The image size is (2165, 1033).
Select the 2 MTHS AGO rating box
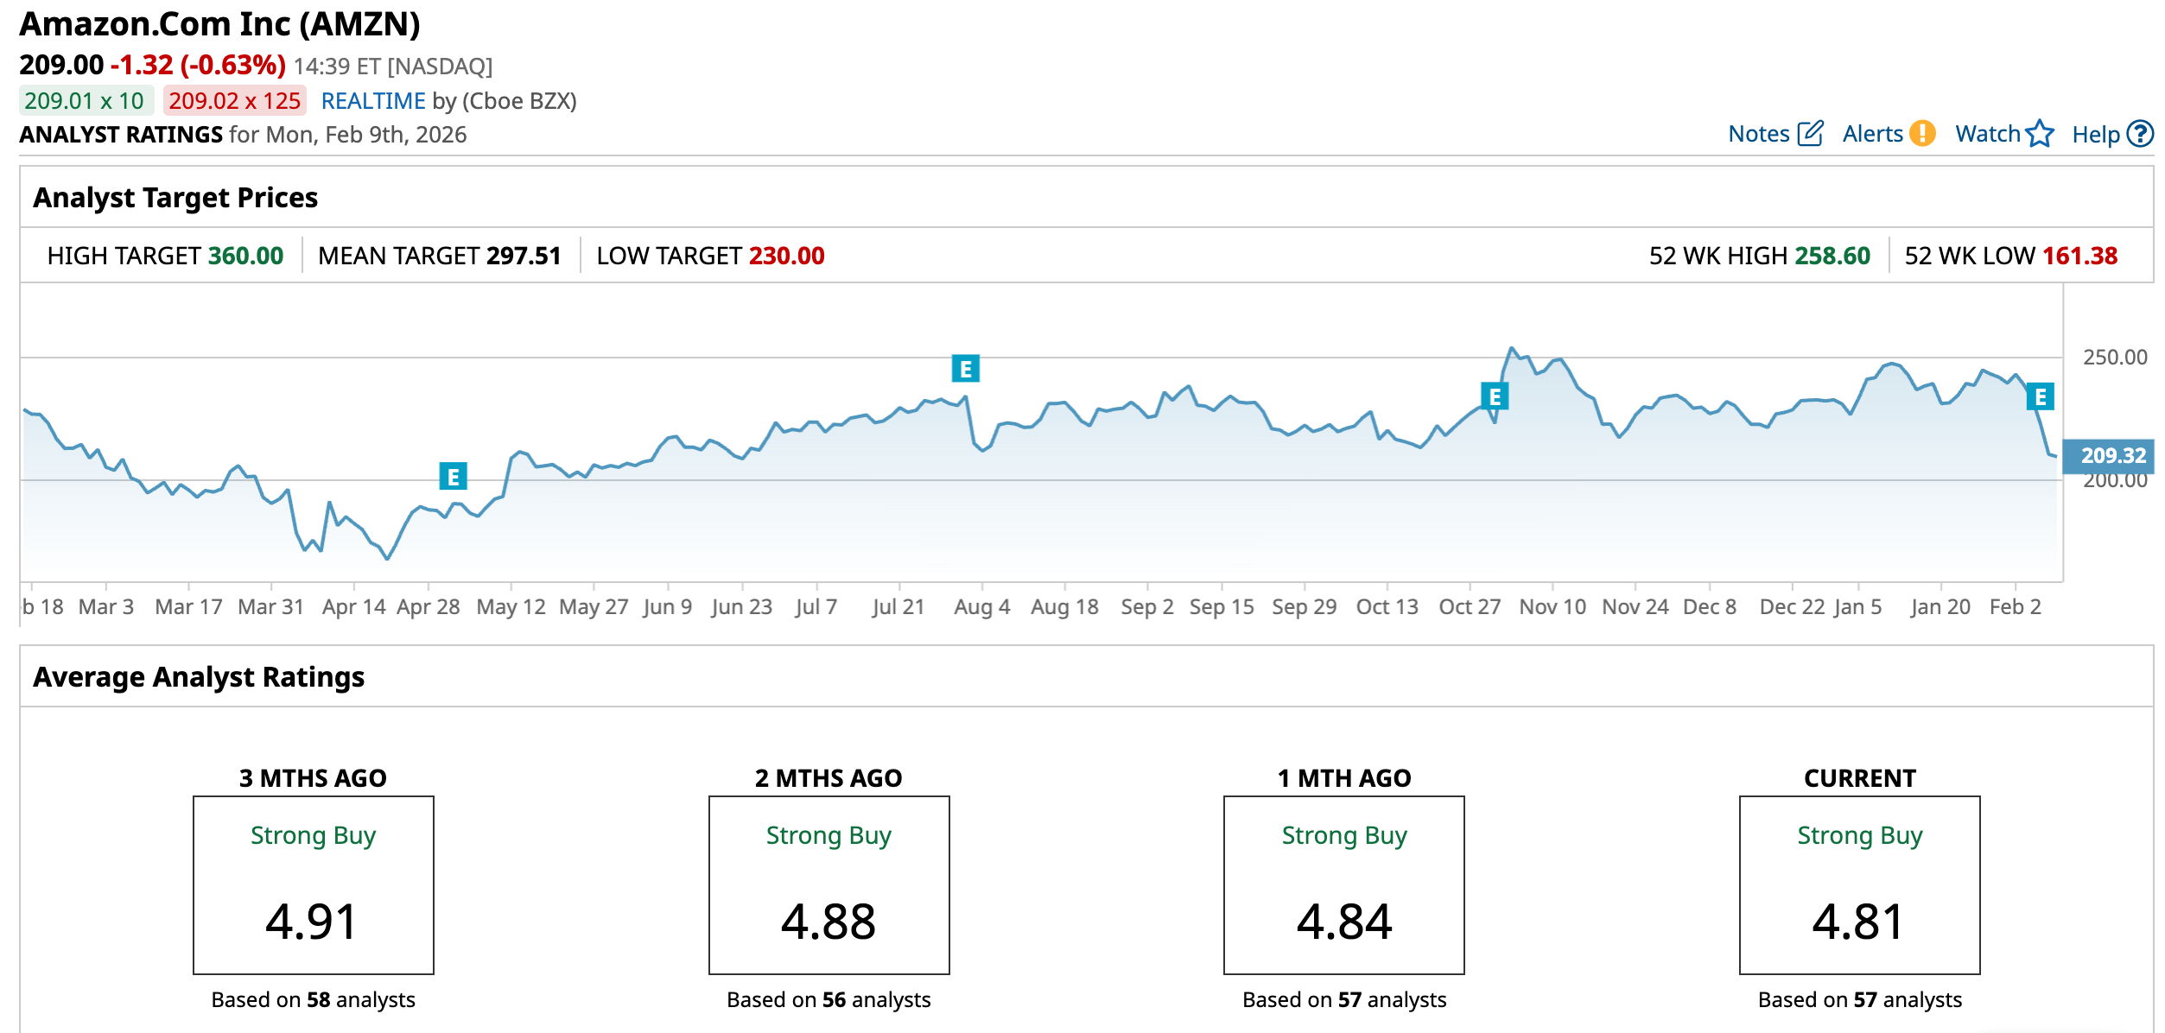pos(829,884)
